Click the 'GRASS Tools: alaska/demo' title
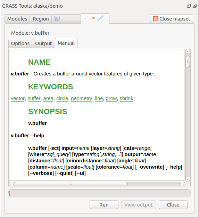 pyautogui.click(x=32, y=6)
